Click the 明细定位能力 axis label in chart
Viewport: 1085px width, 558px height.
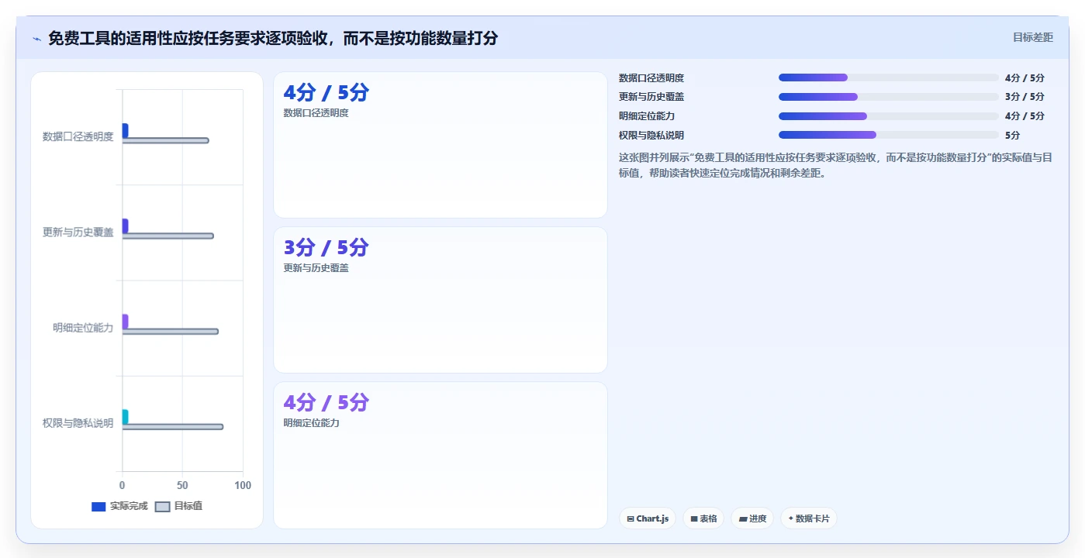pyautogui.click(x=83, y=328)
